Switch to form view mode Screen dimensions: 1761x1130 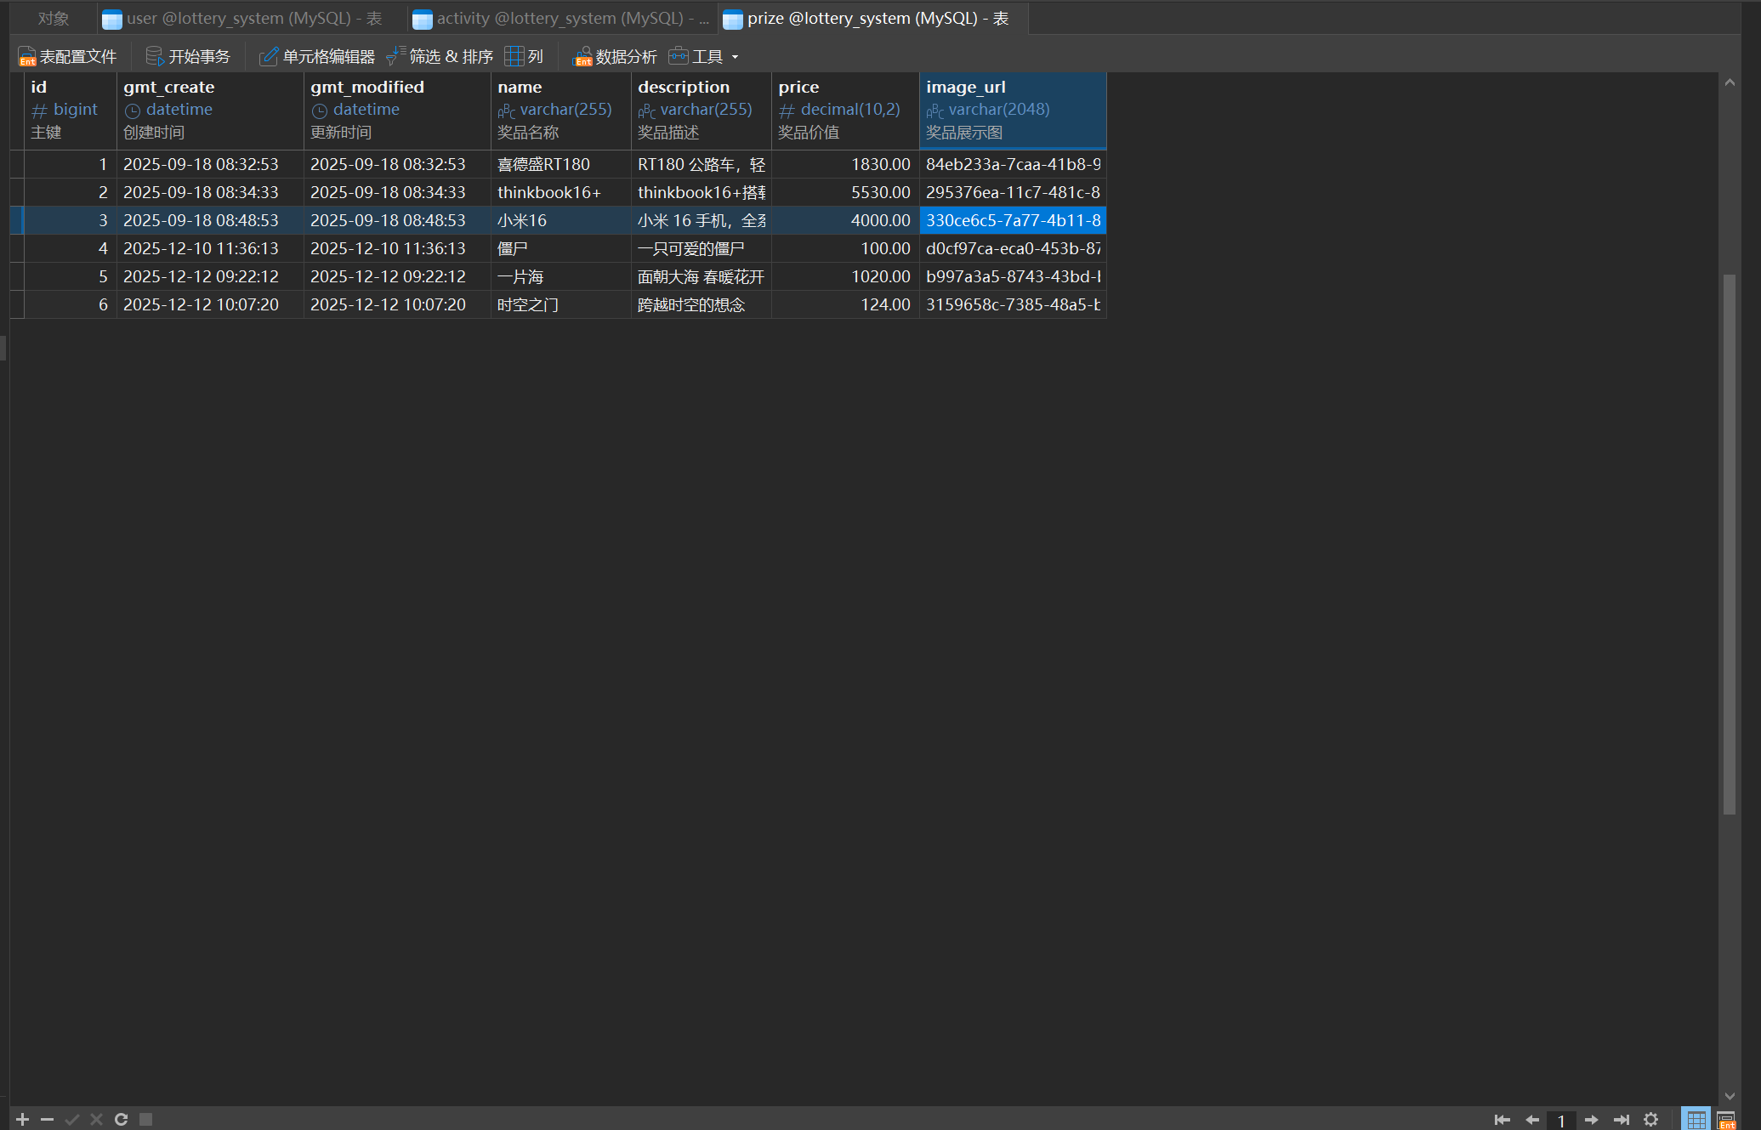coord(1725,1120)
